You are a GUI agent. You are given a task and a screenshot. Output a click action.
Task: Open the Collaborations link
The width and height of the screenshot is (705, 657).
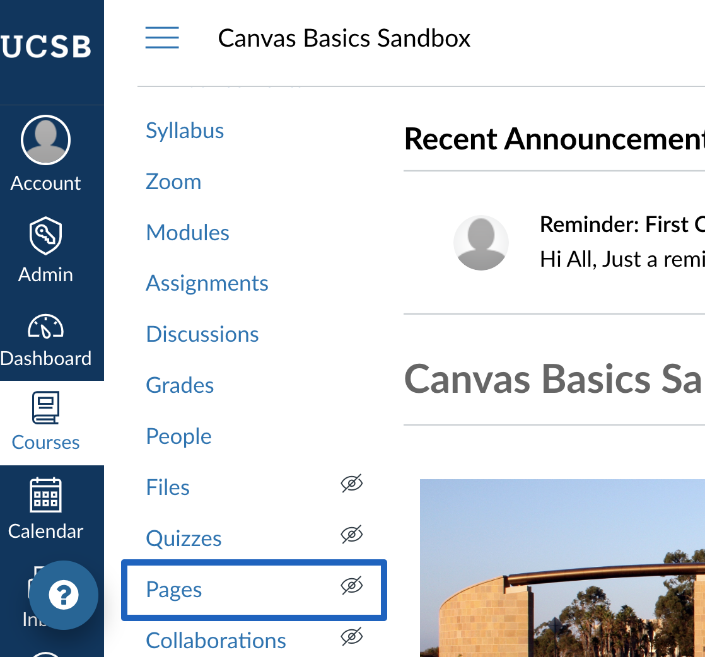click(x=216, y=641)
